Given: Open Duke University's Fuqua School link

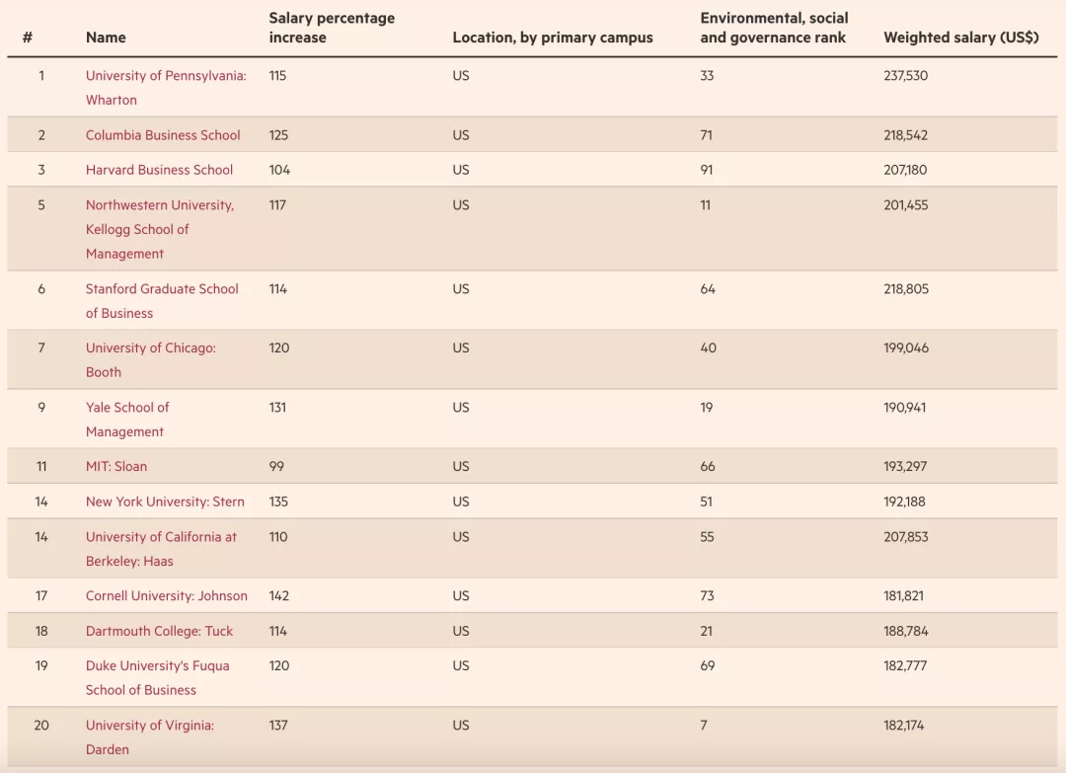Looking at the screenshot, I should (x=157, y=666).
